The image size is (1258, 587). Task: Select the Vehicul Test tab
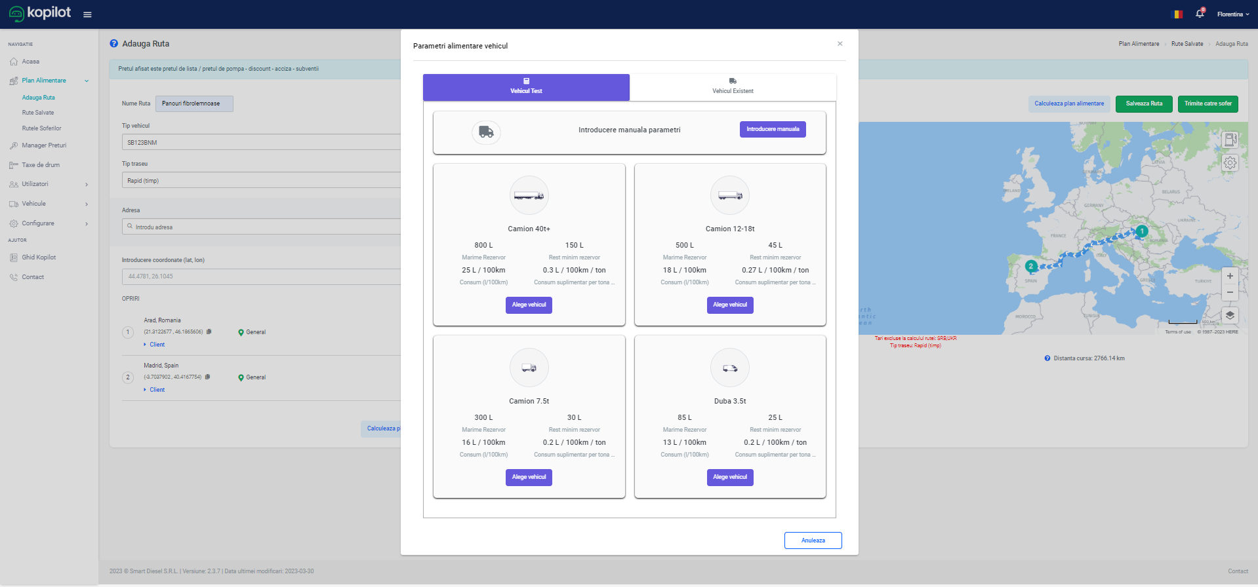coord(526,87)
